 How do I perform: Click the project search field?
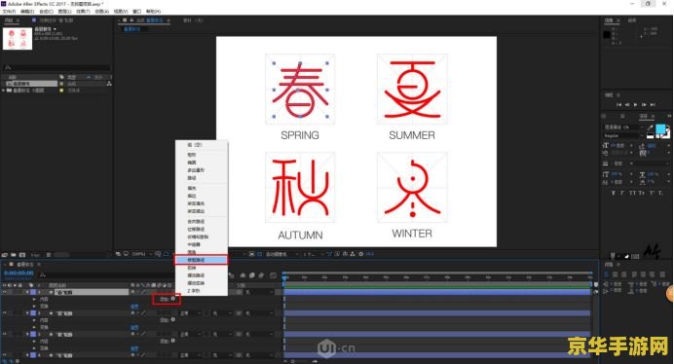pos(56,67)
